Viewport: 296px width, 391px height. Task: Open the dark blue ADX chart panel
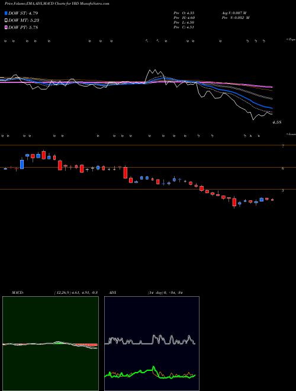pyautogui.click(x=152, y=344)
